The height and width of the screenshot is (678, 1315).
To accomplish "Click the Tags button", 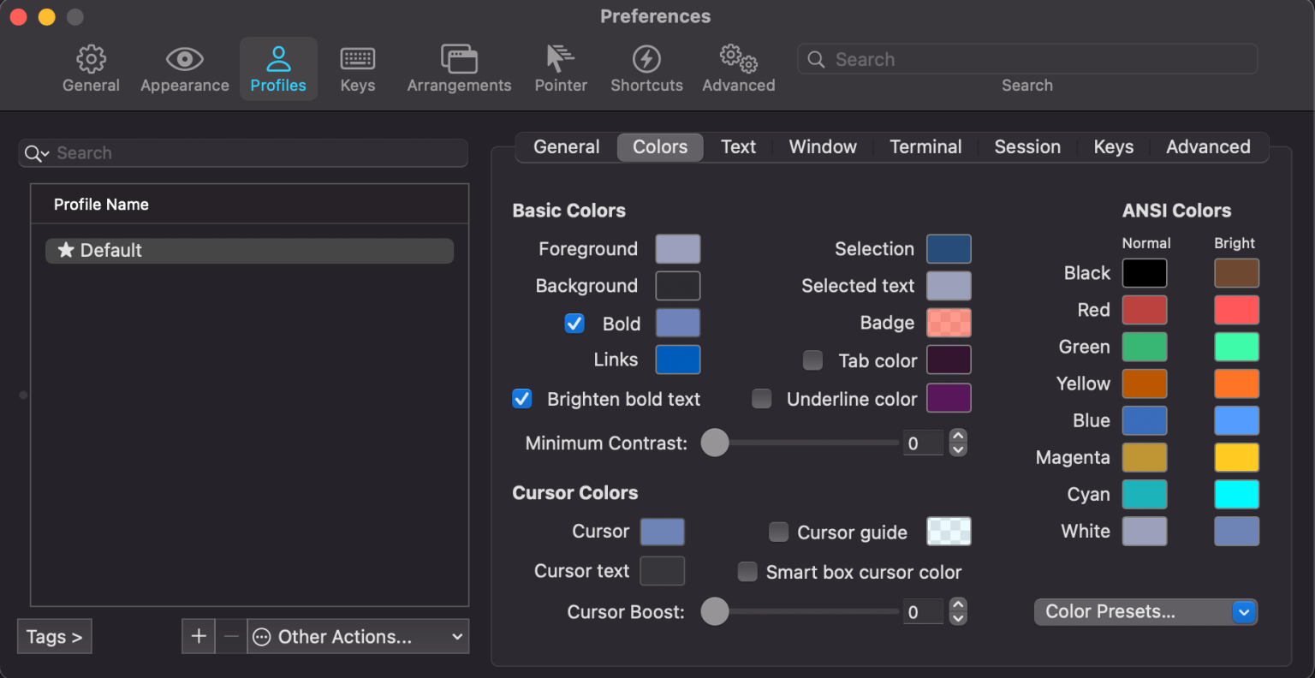I will point(54,636).
